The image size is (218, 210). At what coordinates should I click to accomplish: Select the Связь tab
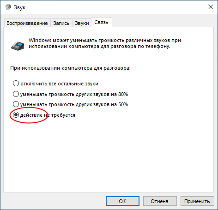coord(101,23)
